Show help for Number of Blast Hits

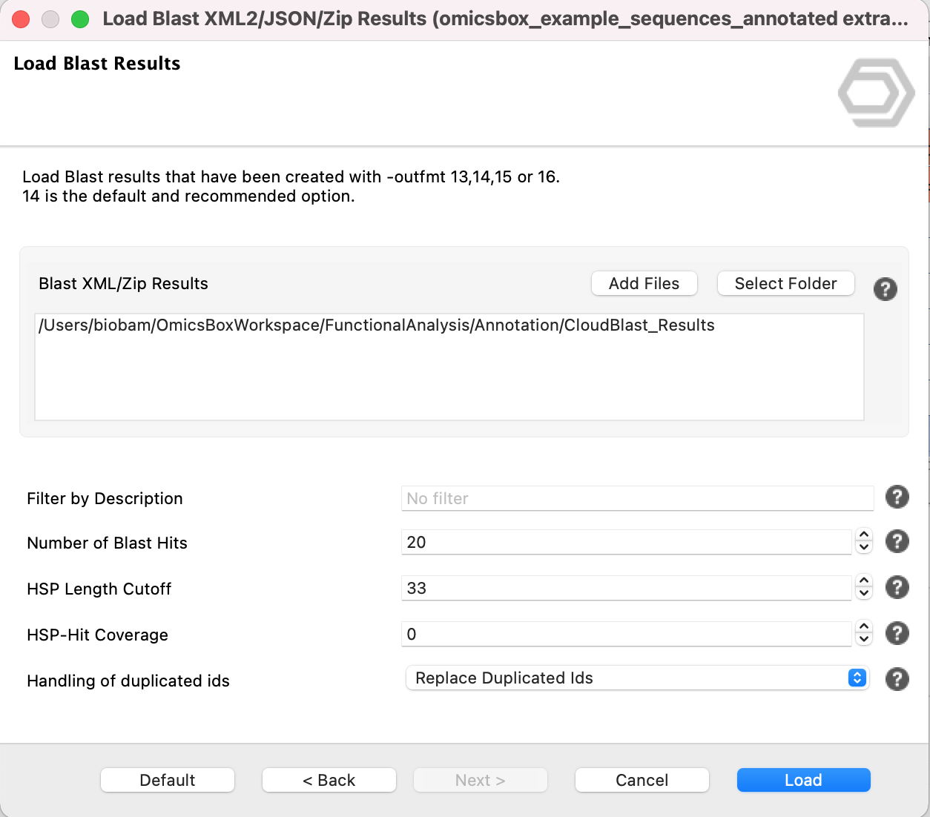click(x=897, y=542)
